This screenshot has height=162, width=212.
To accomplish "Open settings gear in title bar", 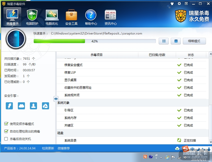I will click(179, 4).
